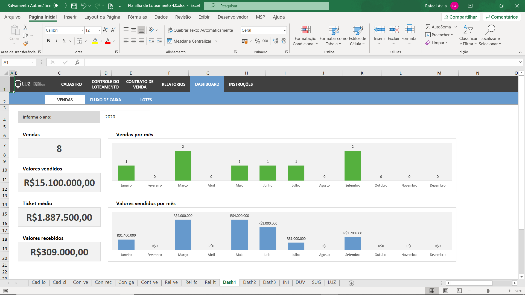Apply the fill color bucket icon
The width and height of the screenshot is (525, 295).
95,41
